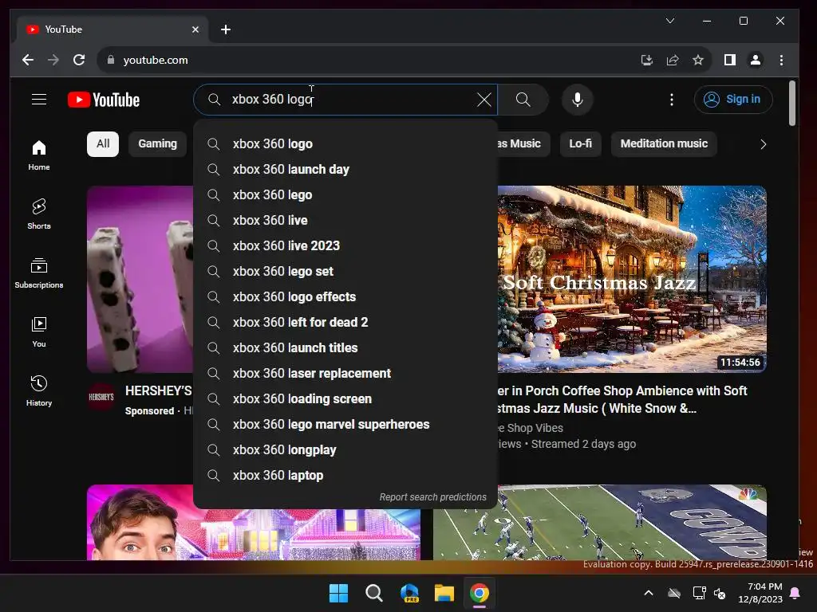The image size is (817, 612).
Task: Choose suggestion 'xbox 360 logo'
Action: click(345, 143)
